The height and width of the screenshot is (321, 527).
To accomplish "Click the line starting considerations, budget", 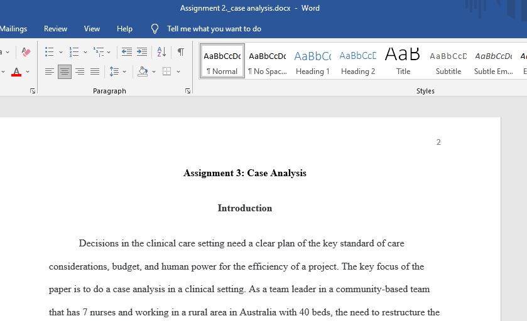I will pyautogui.click(x=236, y=266).
